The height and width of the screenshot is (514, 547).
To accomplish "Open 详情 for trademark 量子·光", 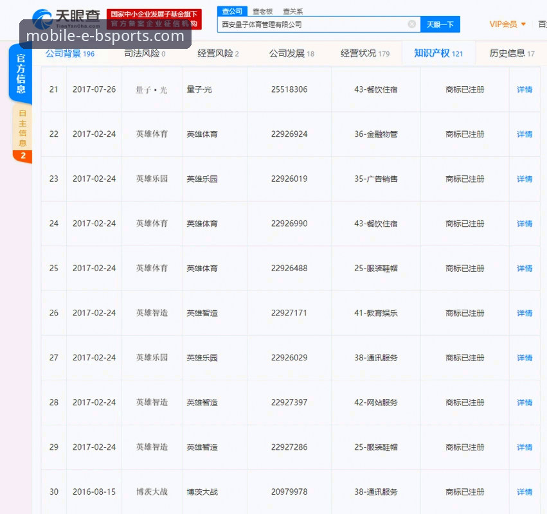I will [x=525, y=89].
